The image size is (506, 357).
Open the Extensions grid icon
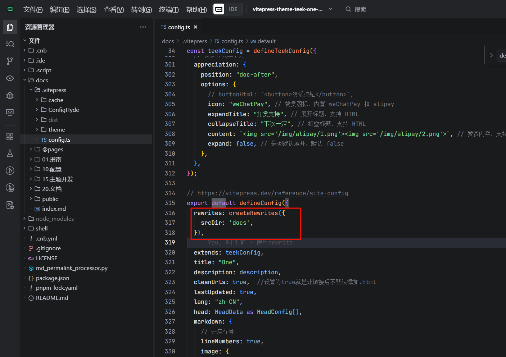[10, 137]
